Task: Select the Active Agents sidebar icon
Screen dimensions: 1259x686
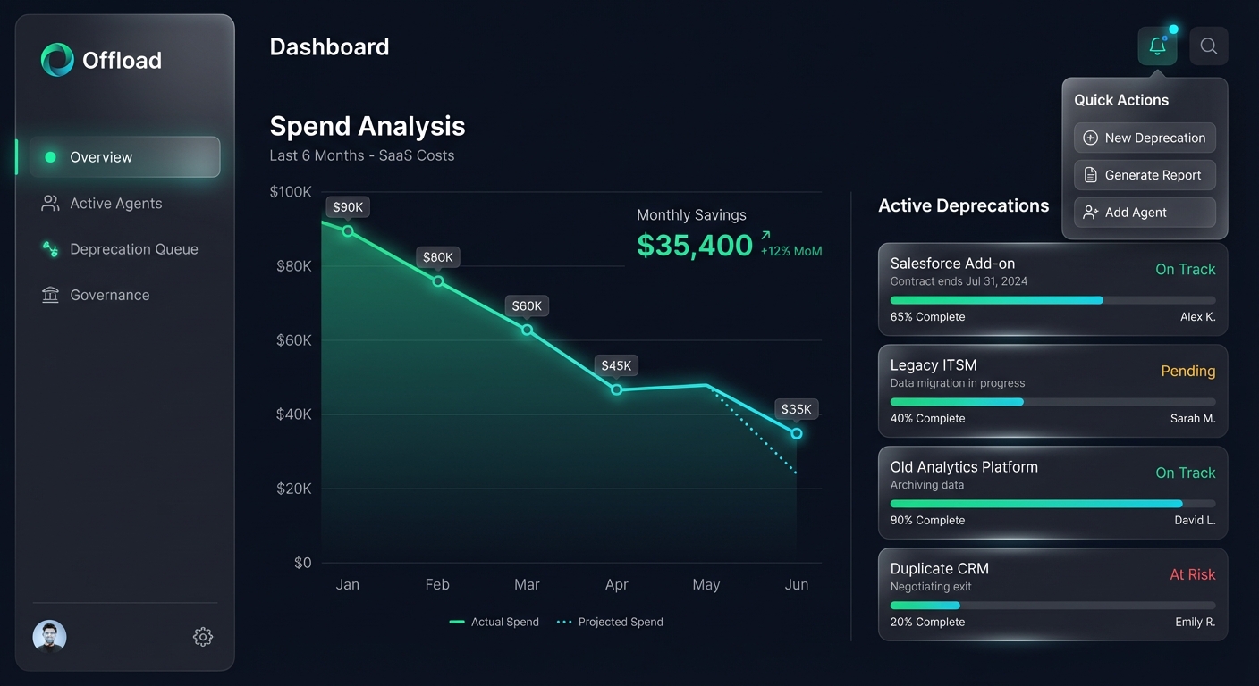Action: click(x=49, y=203)
